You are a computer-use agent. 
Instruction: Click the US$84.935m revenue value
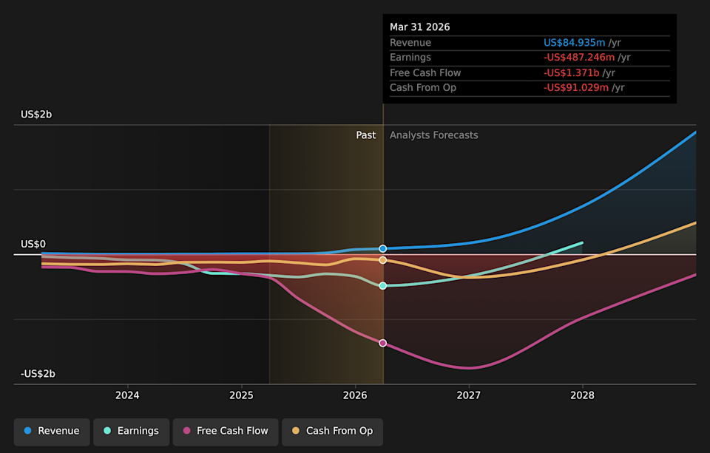(574, 43)
